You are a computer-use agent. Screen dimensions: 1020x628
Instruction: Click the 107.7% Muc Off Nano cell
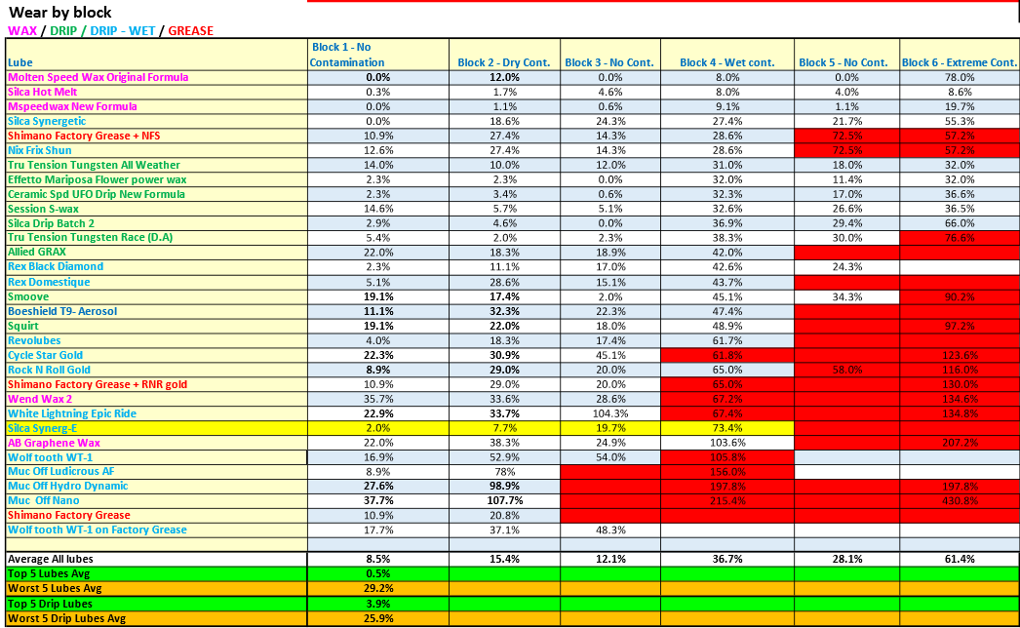pyautogui.click(x=503, y=501)
